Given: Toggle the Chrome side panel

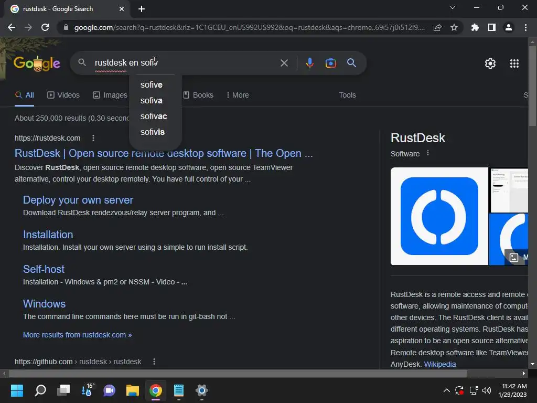Looking at the screenshot, I should (x=492, y=27).
